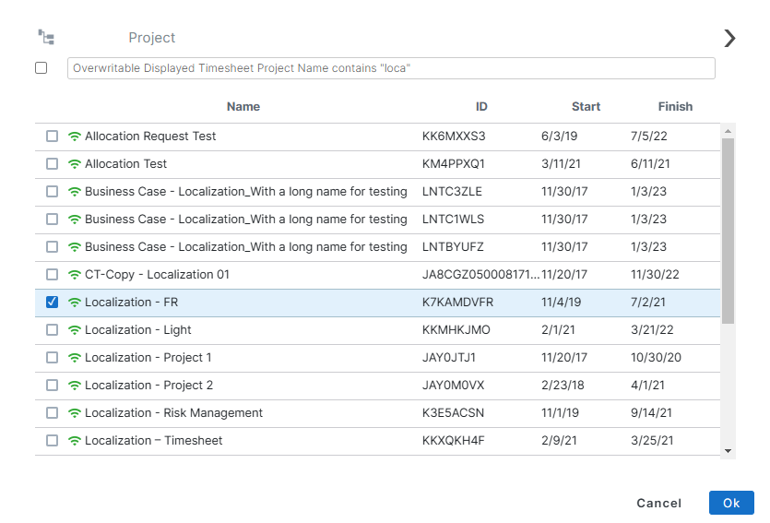The height and width of the screenshot is (523, 770).
Task: Sort by the Finish column header
Action: tap(675, 107)
